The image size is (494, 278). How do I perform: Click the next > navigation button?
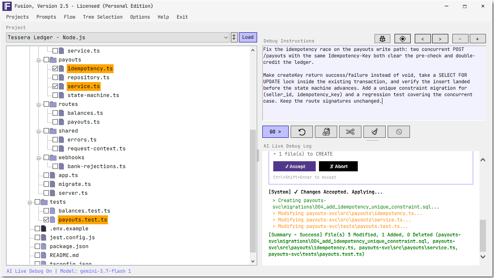tap(440, 39)
